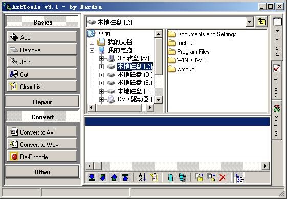
Task: Click the tree vertical scrollbar down arrow
Action: click(x=158, y=100)
